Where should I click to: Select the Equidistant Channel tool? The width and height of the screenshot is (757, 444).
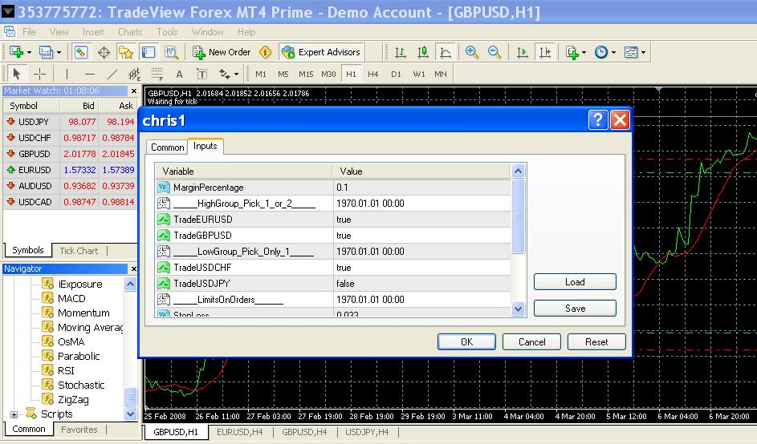click(134, 75)
